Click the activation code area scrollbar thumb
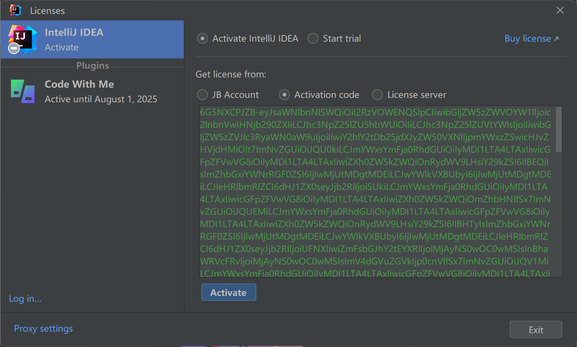The height and width of the screenshot is (347, 577). (558, 129)
